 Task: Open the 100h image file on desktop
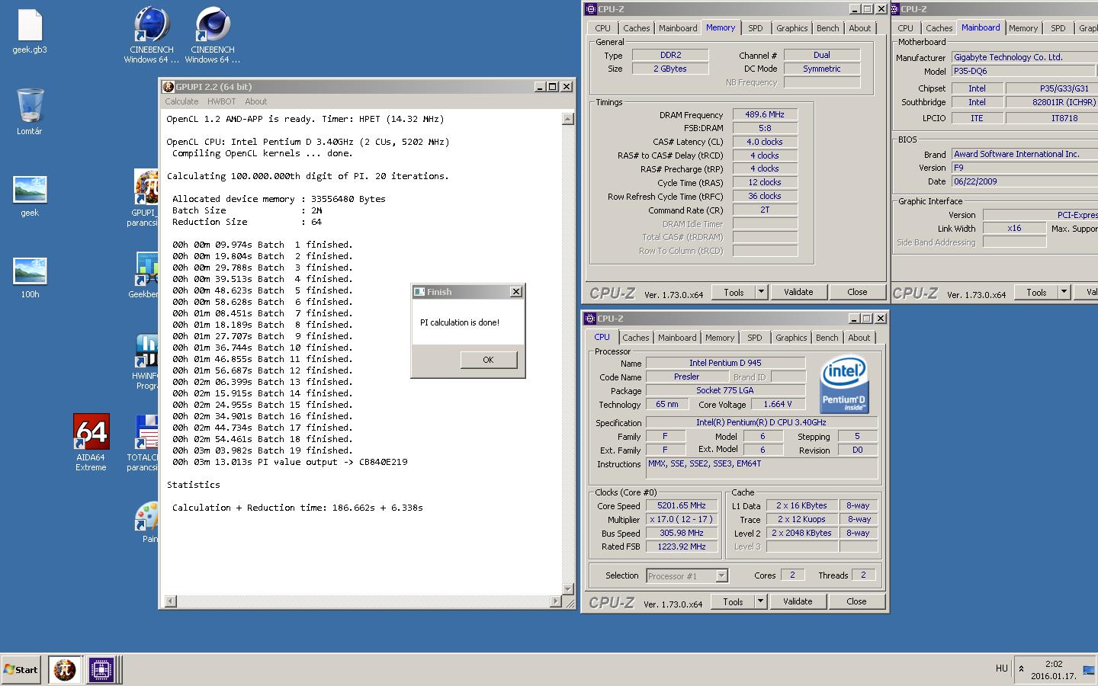[30, 277]
